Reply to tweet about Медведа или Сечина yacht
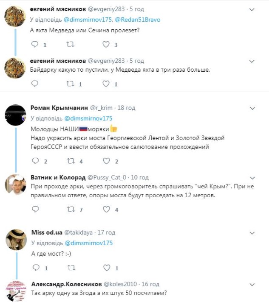Image resolution: width=269 pixels, height=305 pixels. click(35, 44)
